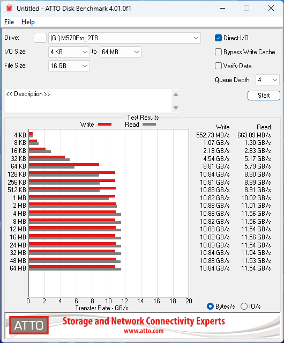Click the Transfer Rate - GB/s axis label

tap(102, 308)
